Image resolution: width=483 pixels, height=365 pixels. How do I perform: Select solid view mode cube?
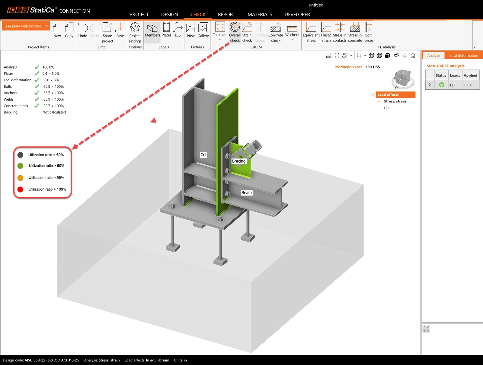coord(388,56)
